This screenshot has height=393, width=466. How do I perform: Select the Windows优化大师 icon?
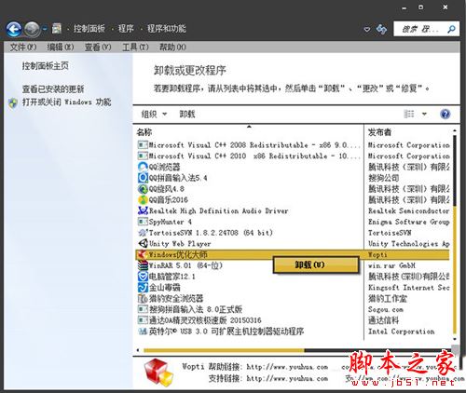142,255
